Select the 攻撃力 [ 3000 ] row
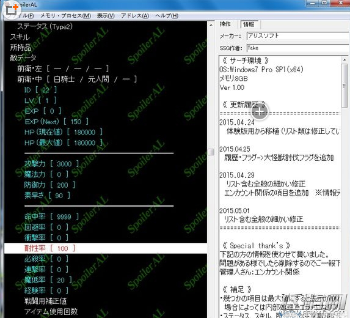 click(51, 164)
